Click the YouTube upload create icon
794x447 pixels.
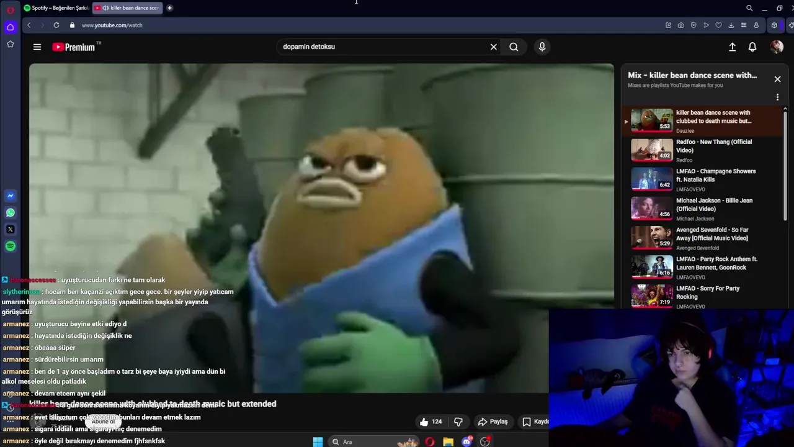(x=732, y=47)
